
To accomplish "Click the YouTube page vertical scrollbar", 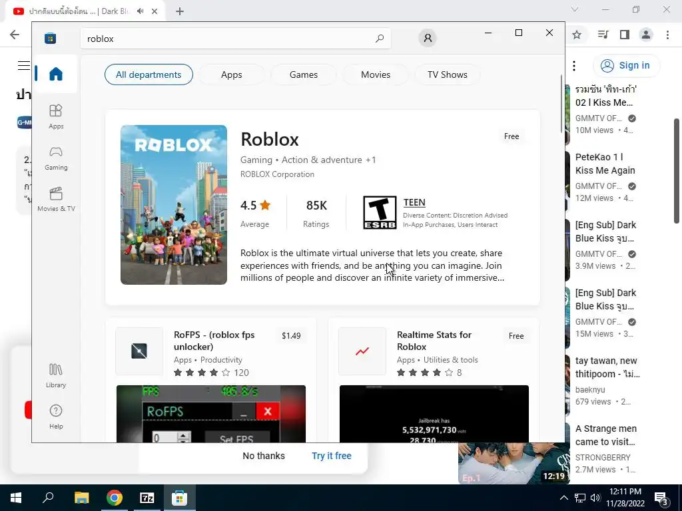I will (x=677, y=172).
